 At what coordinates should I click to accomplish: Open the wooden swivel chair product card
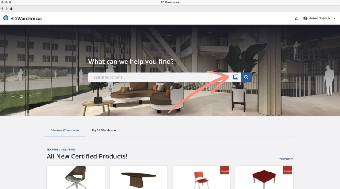tap(76, 177)
